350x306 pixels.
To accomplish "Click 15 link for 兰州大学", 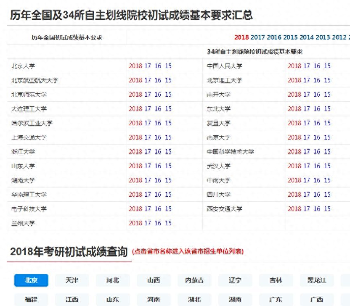I will coord(168,223).
